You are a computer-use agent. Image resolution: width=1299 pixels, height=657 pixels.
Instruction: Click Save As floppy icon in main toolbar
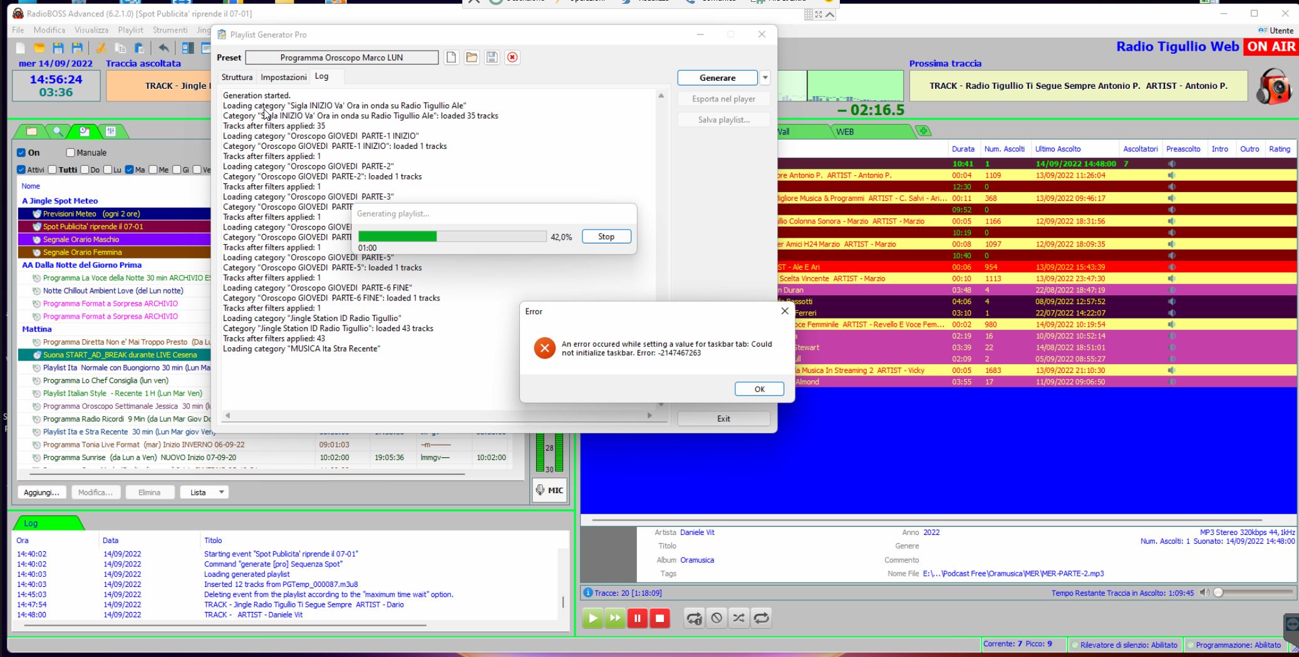(77, 48)
